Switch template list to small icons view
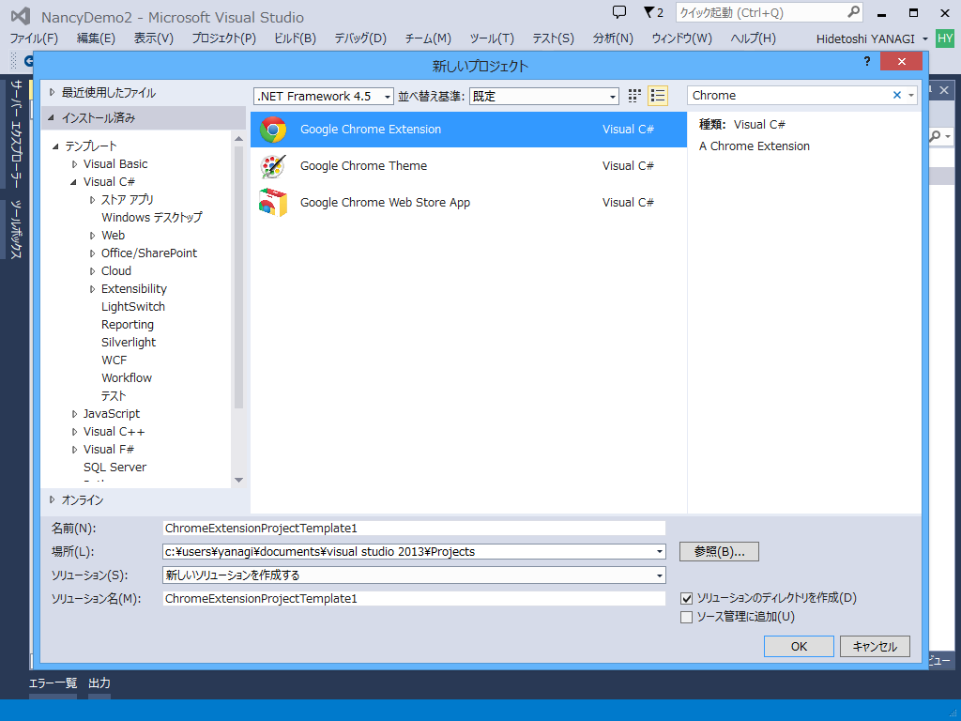 coord(634,96)
